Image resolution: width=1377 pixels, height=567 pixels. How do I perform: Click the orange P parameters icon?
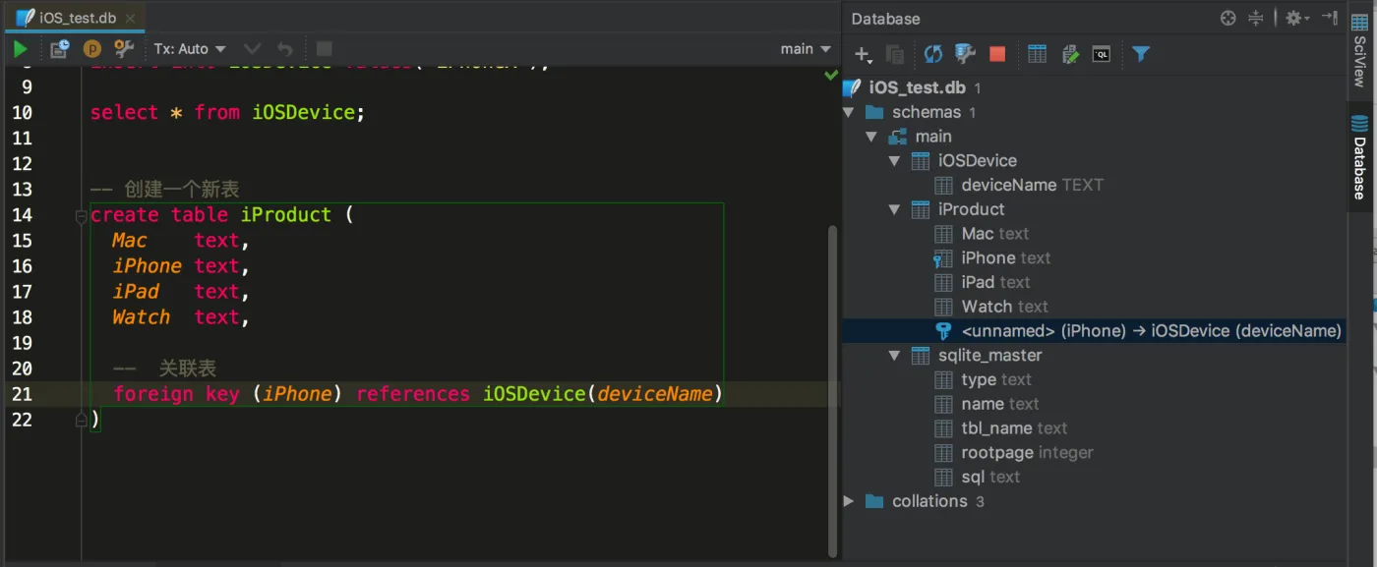click(x=91, y=48)
